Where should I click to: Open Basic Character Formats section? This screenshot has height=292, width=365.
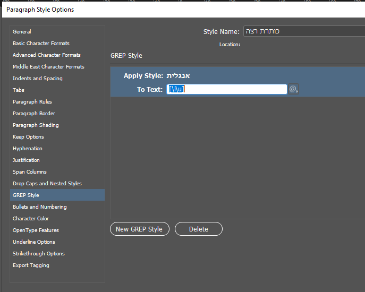click(x=57, y=44)
